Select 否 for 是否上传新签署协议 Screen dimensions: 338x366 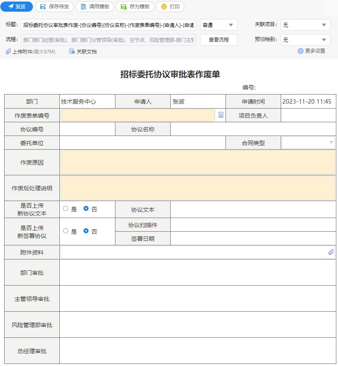(86, 231)
